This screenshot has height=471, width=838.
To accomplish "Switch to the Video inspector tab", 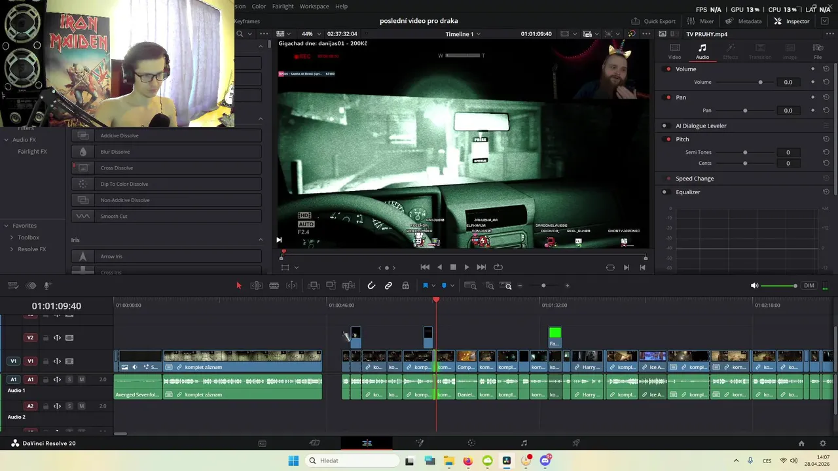I will click(674, 52).
